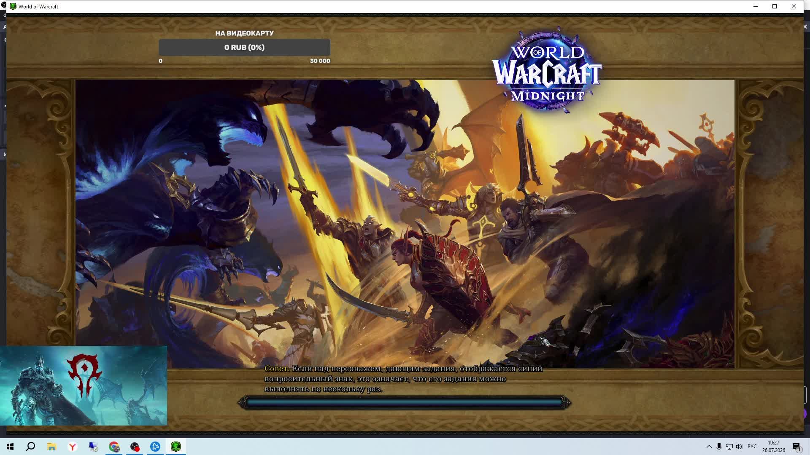
Task: Click the 30 000 goal maximum label
Action: 320,61
